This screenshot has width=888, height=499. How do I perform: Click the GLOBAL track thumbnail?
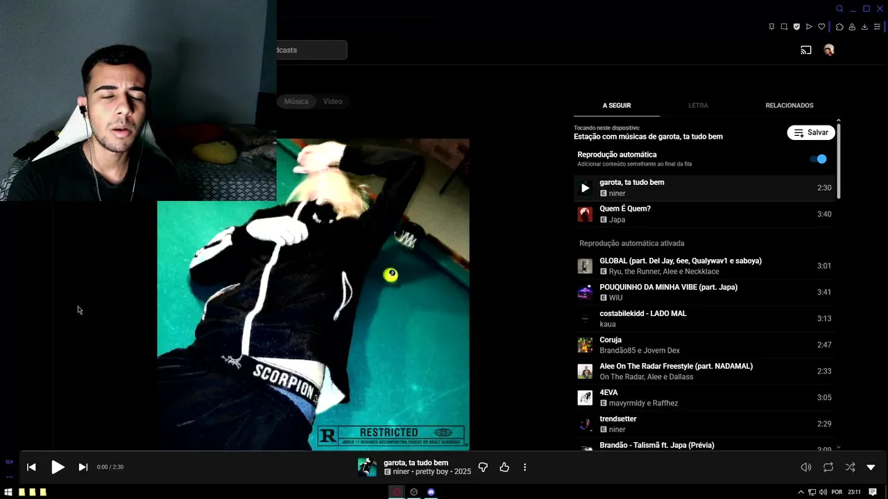tap(585, 266)
